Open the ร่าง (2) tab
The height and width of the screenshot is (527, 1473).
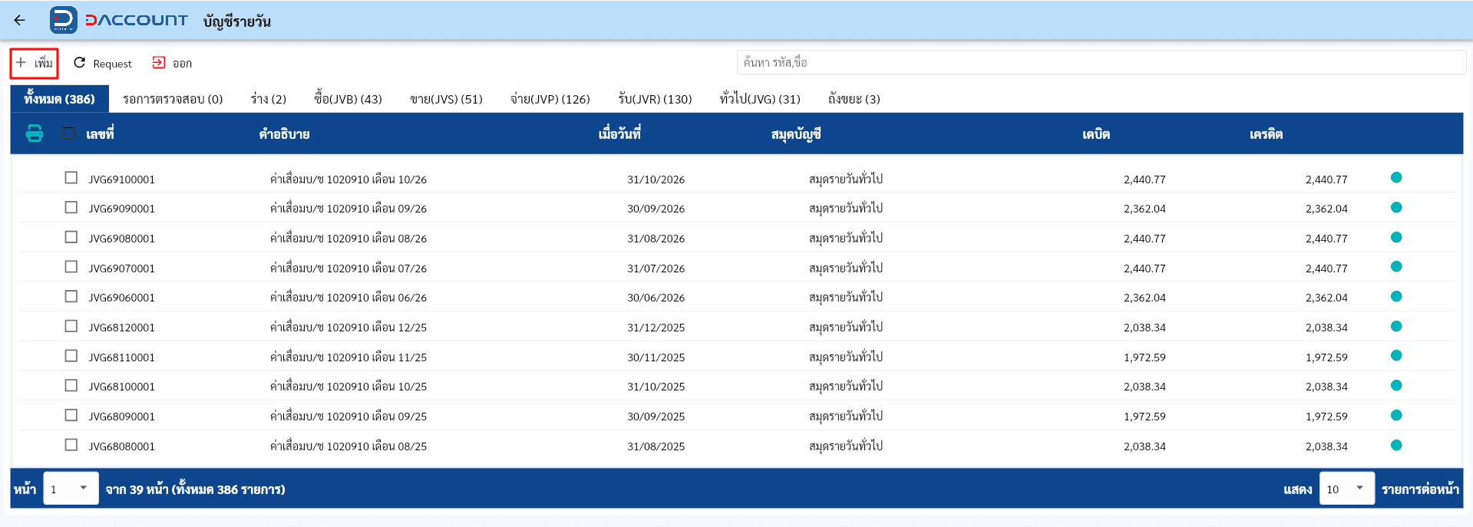pos(269,99)
